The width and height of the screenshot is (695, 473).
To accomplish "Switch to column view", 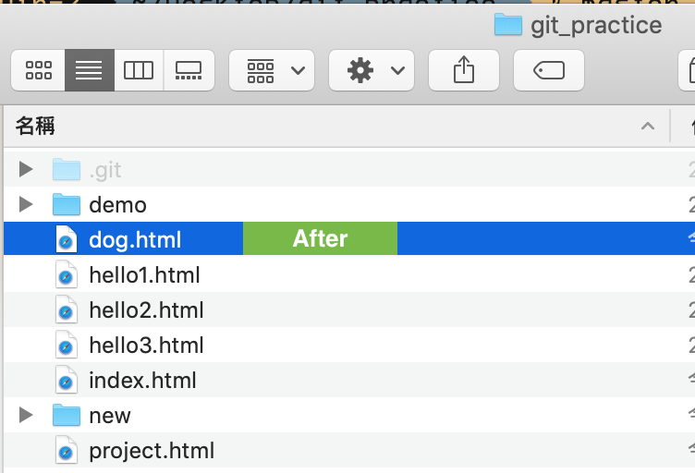I will (x=139, y=70).
